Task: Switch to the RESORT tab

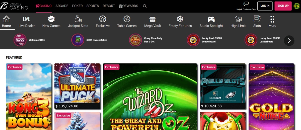Action: [x=109, y=6]
